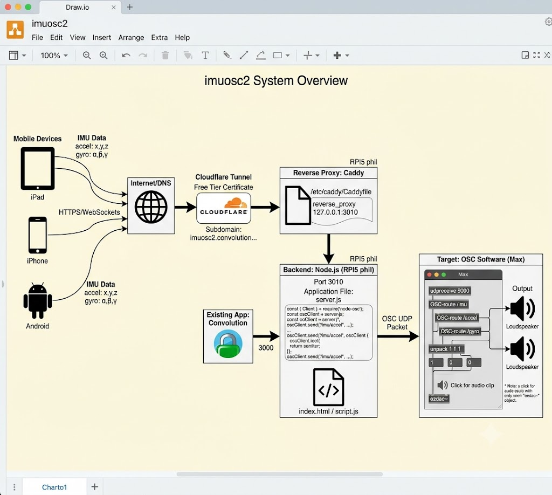552x495 pixels.
Task: Click the fullscreen toggle icon
Action: coord(536,55)
